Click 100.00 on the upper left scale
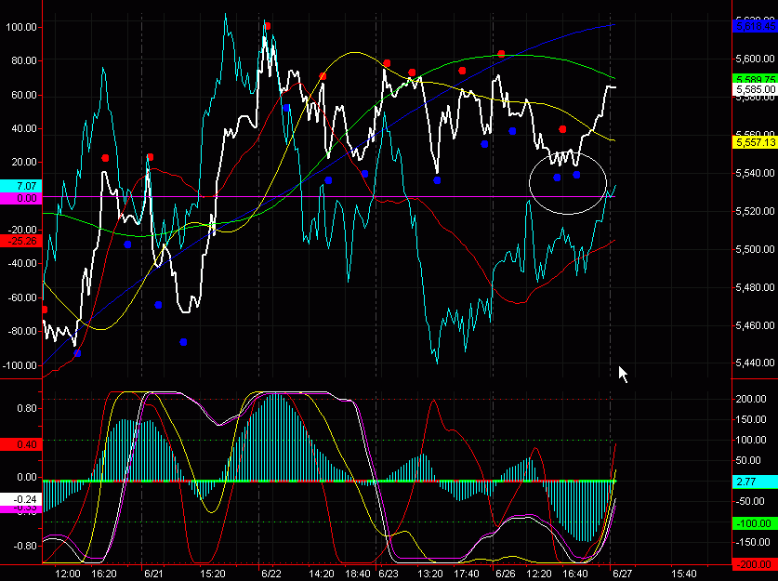This screenshot has height=581, width=778. click(x=20, y=27)
